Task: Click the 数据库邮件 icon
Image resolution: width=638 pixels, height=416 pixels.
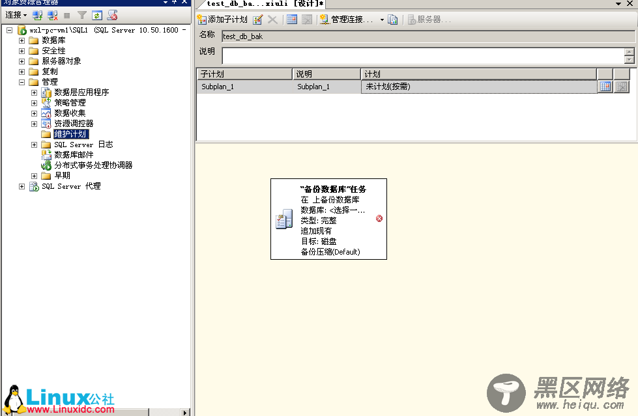Action: click(46, 155)
